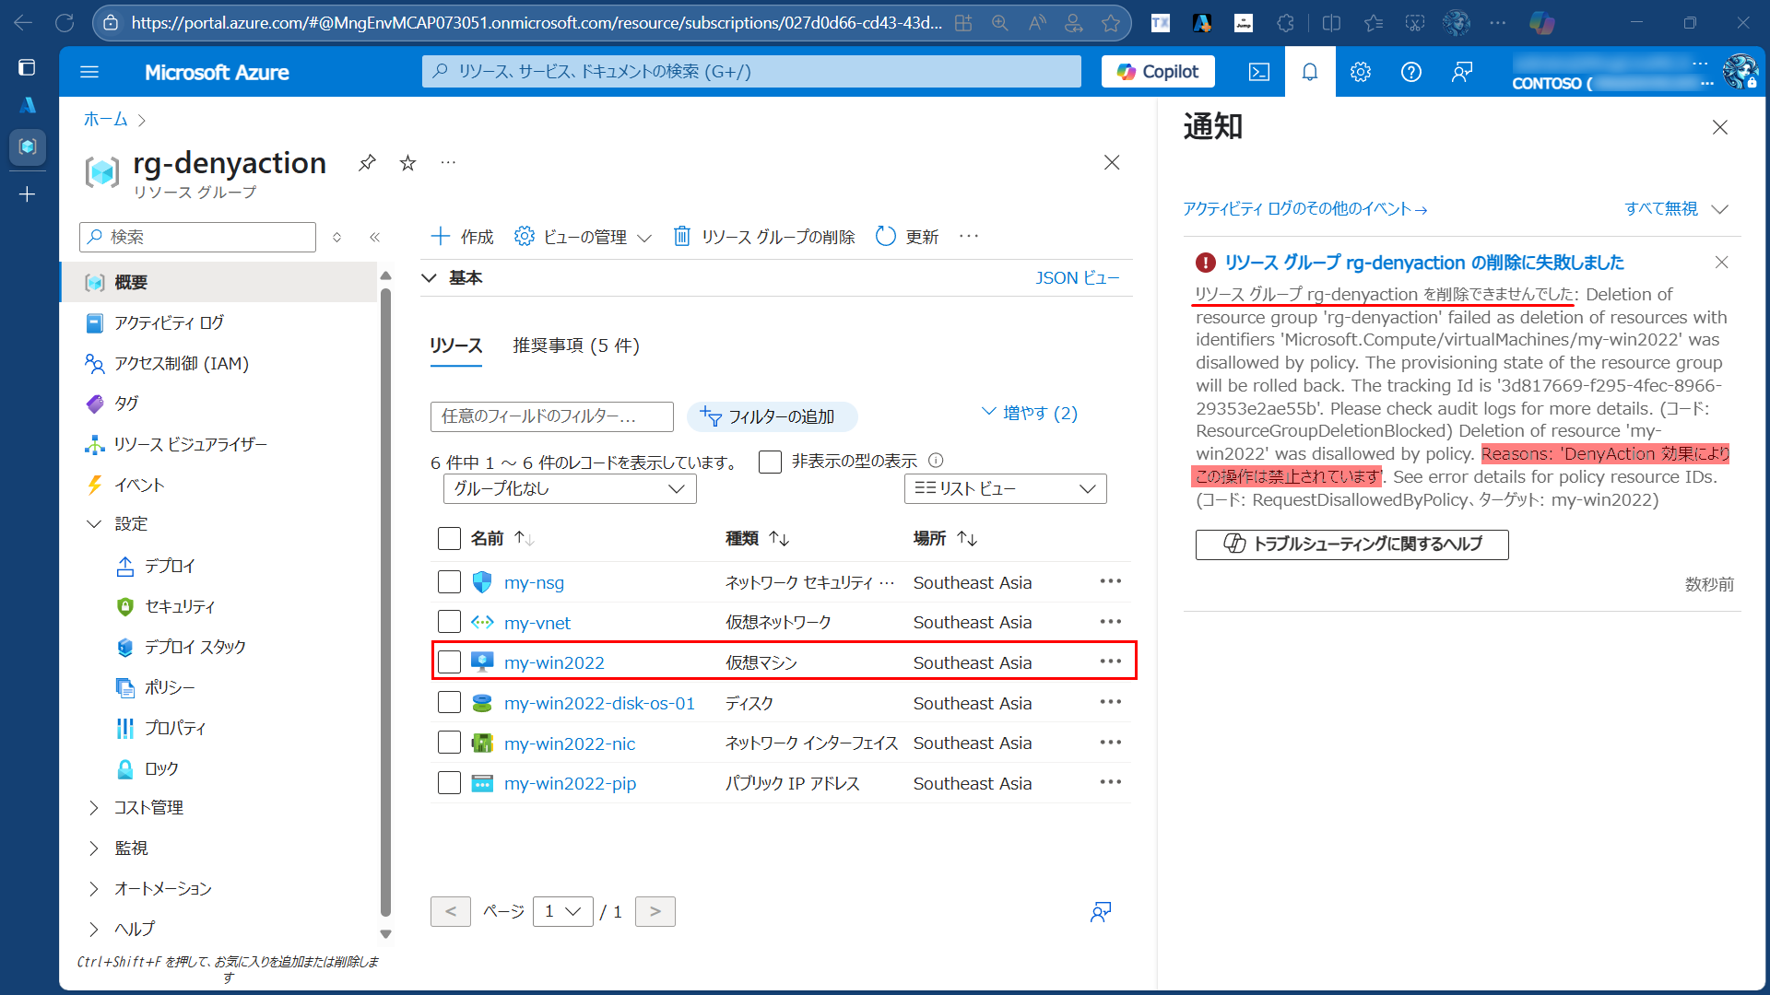
Task: Toggle the show hidden types checkbox
Action: (770, 462)
